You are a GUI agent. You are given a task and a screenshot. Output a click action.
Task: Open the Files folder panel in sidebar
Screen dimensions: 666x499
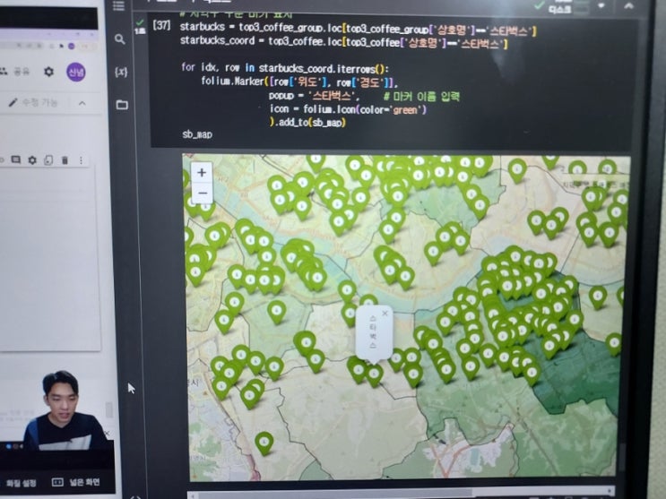pyautogui.click(x=122, y=105)
